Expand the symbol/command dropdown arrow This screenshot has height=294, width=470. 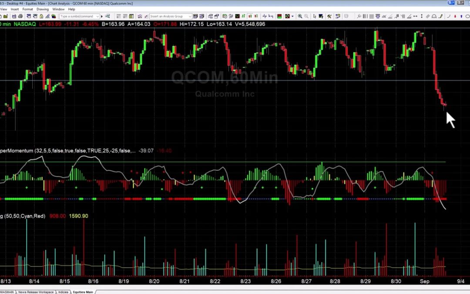tap(98, 16)
